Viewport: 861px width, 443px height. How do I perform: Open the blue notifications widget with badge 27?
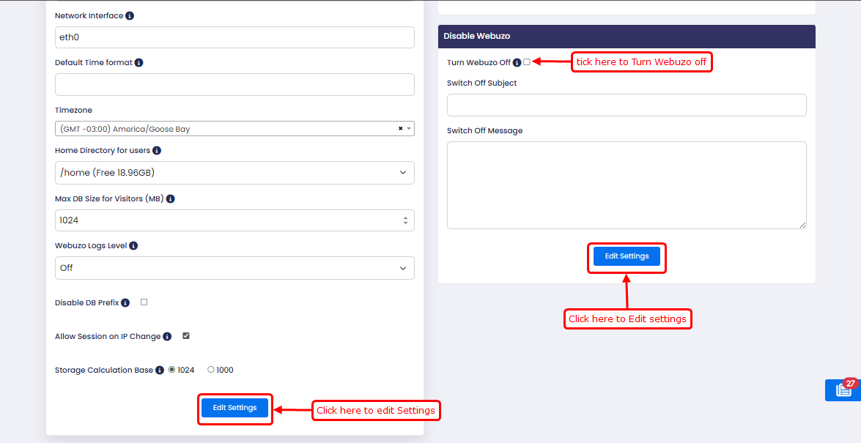point(843,390)
